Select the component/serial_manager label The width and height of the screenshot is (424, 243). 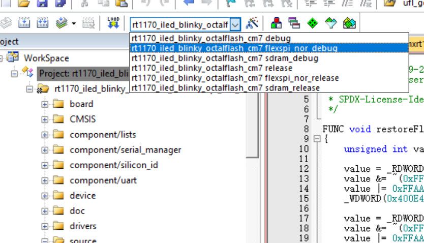tap(126, 150)
